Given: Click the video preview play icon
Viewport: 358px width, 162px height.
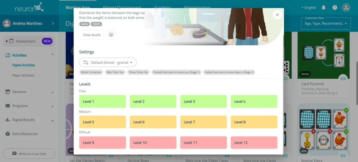Looking at the screenshot, I should [111, 35].
